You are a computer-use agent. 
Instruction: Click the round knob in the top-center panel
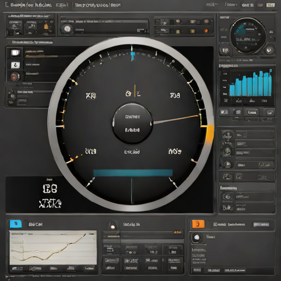point(67,29)
